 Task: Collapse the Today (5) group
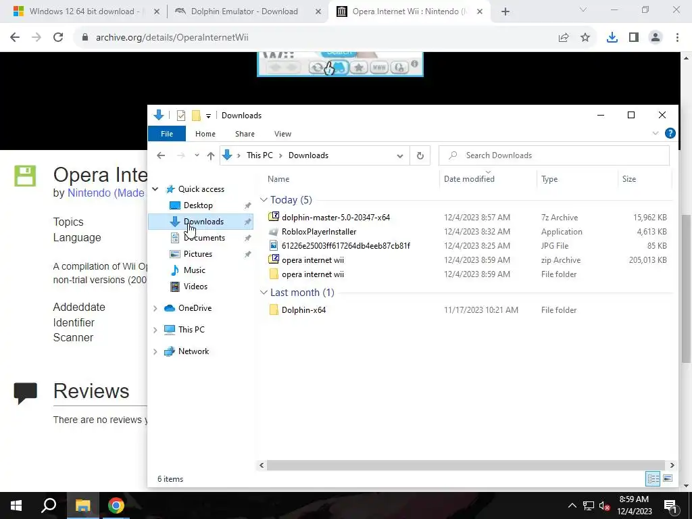tap(264, 200)
